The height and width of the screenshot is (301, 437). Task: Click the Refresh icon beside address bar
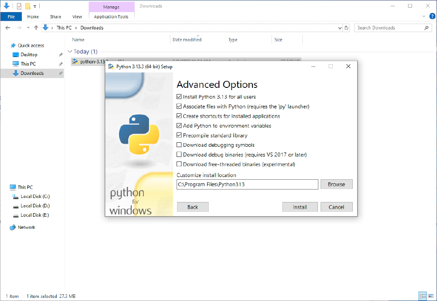(x=346, y=28)
